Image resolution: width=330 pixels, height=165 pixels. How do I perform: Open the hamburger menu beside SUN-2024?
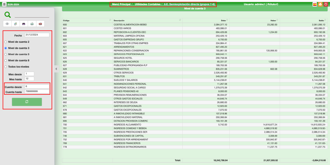click(x=4, y=4)
